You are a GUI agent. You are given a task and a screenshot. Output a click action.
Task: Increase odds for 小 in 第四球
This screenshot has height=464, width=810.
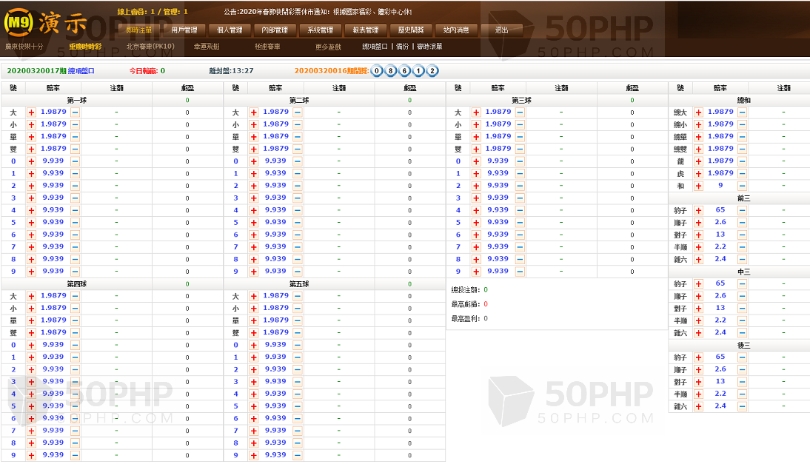point(31,309)
